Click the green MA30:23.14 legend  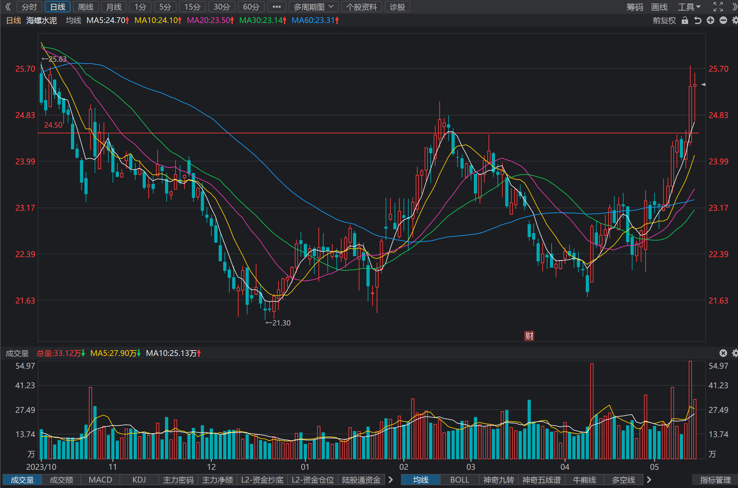[263, 20]
